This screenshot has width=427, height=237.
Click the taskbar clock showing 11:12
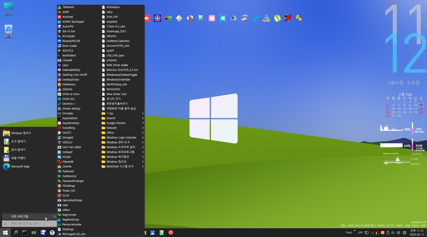[417, 233]
